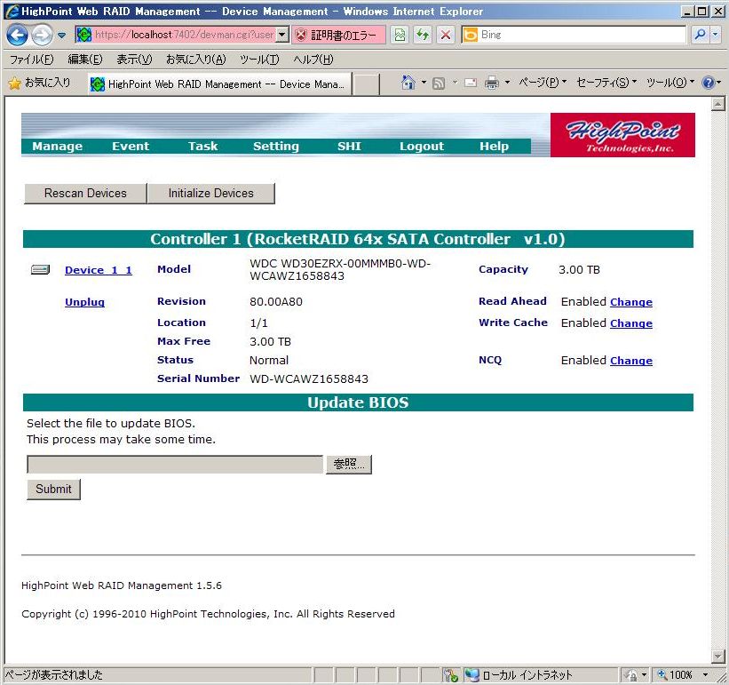Open the Task navigation item
The image size is (729, 685).
click(202, 146)
